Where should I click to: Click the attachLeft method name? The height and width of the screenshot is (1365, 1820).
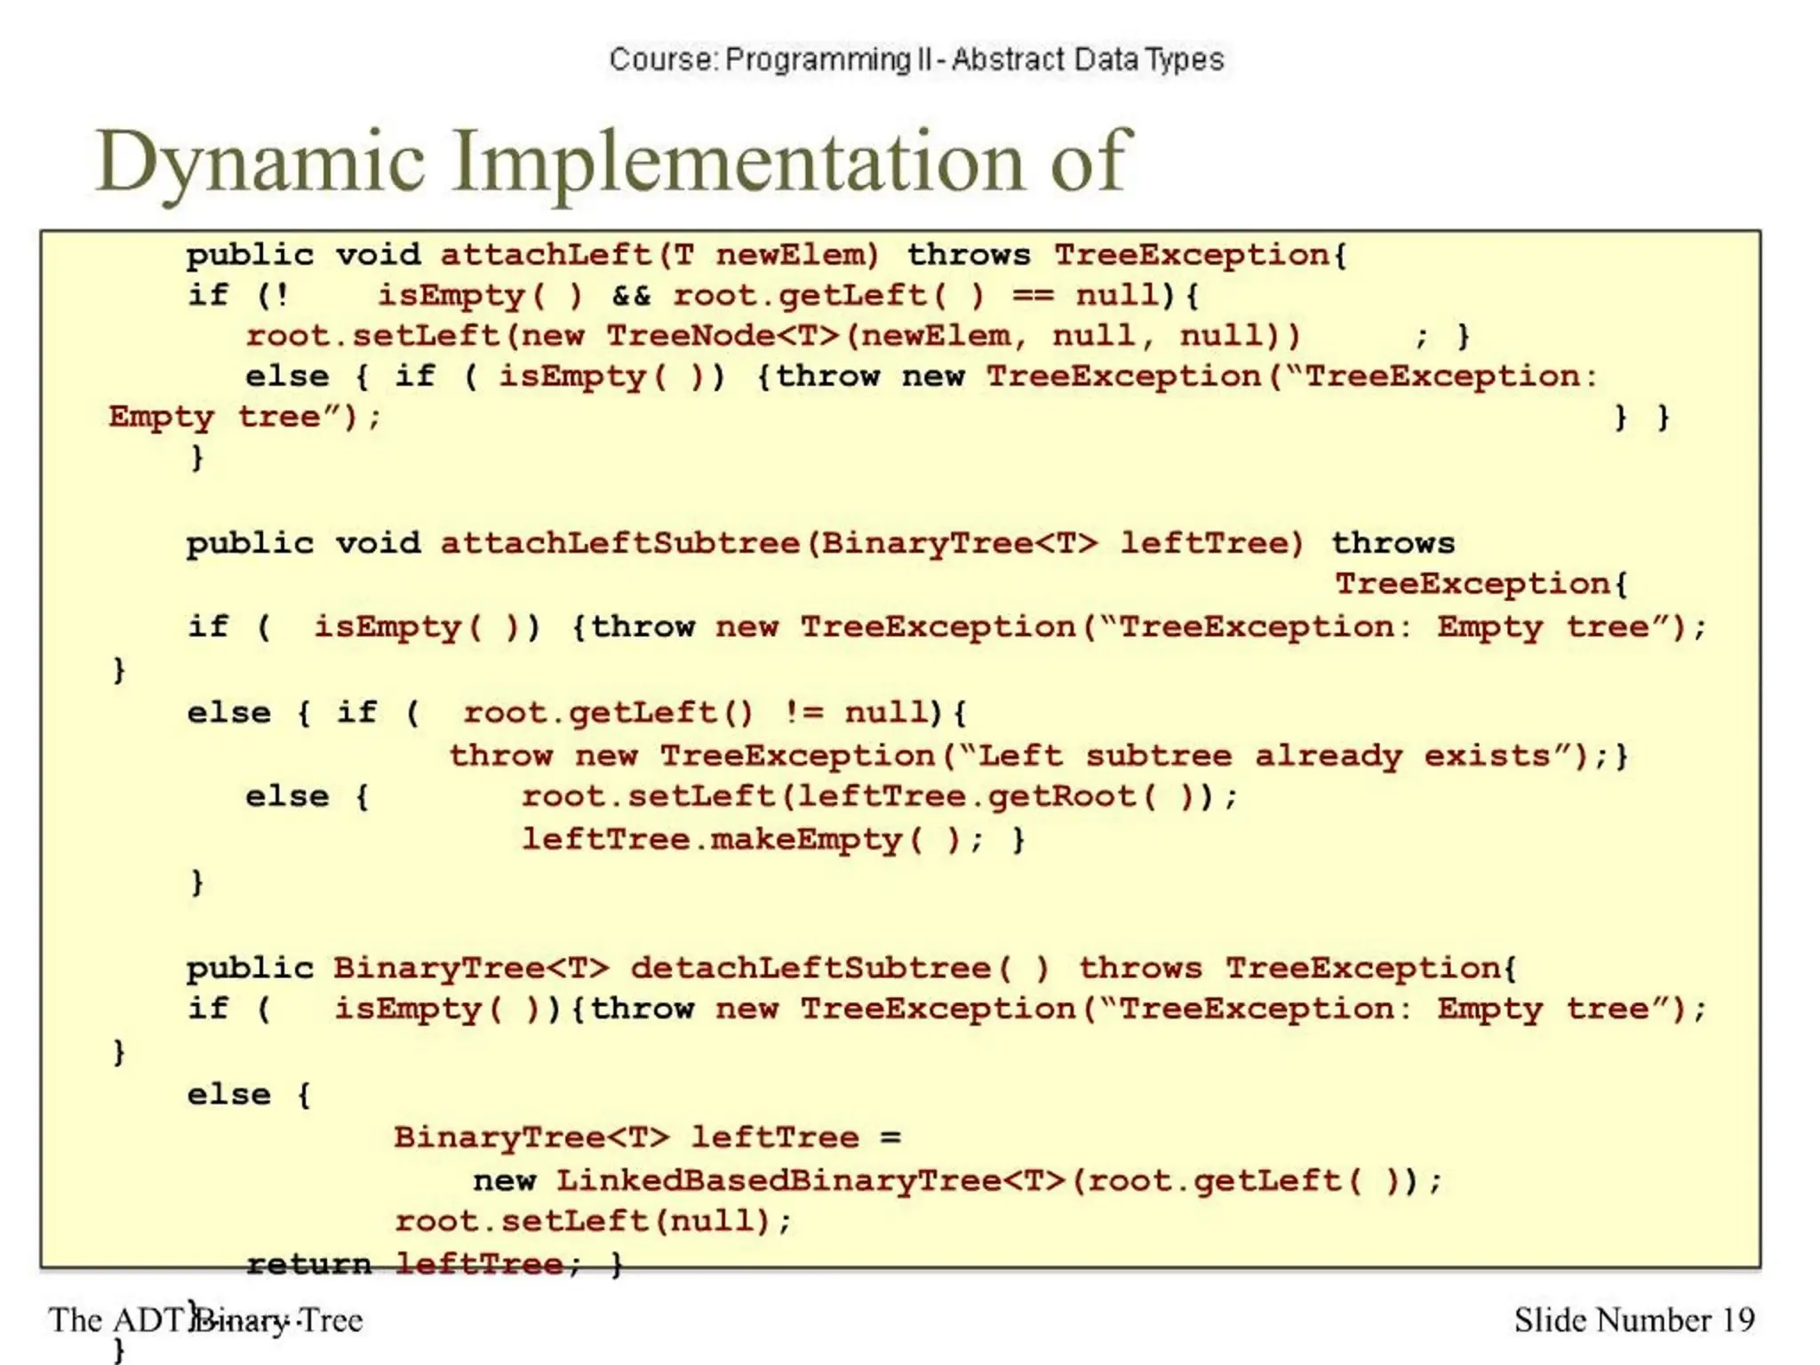click(x=547, y=255)
